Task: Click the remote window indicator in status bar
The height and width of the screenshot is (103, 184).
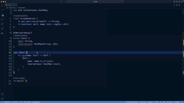Action: (1, 102)
